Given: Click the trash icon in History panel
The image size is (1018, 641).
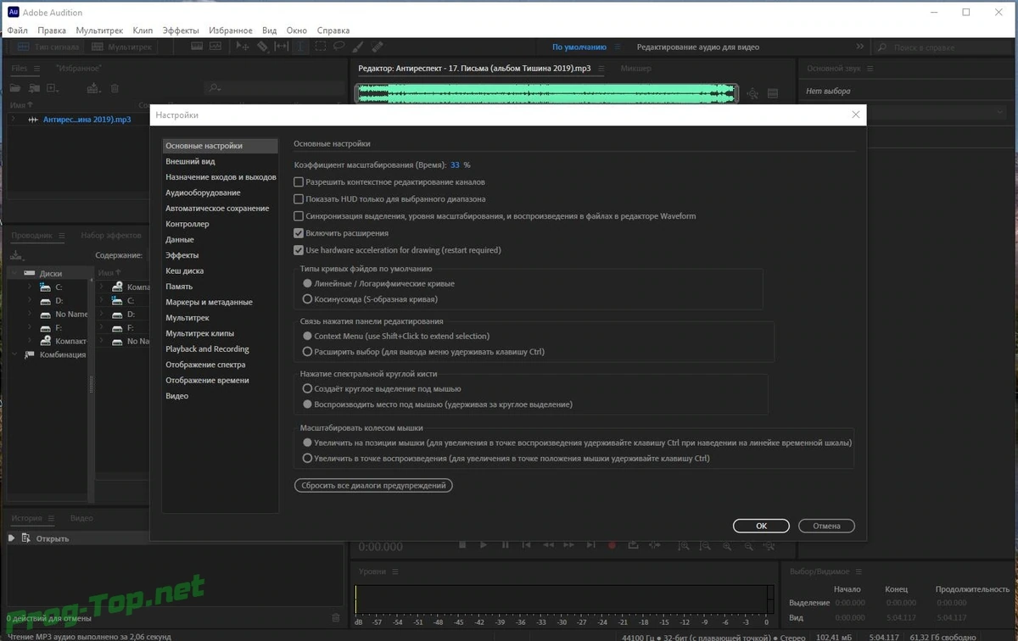Looking at the screenshot, I should click(x=336, y=617).
